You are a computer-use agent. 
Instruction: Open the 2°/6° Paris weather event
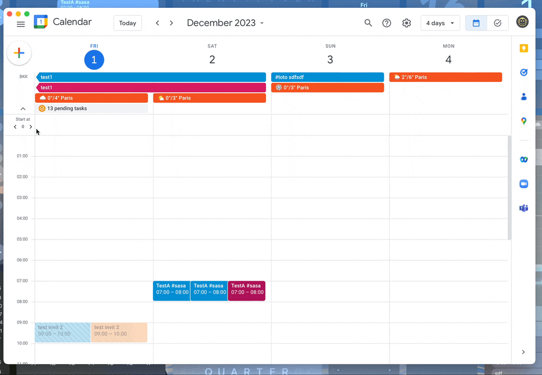[x=445, y=77]
